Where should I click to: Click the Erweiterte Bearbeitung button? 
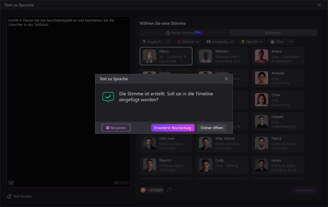(x=173, y=128)
